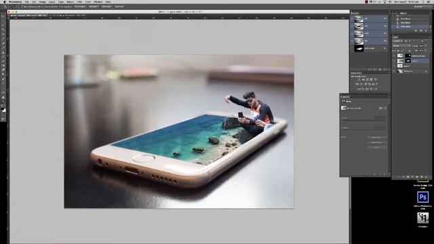Open the layer filter Kind dropdown
This screenshot has height=244, width=434.
tap(397, 41)
